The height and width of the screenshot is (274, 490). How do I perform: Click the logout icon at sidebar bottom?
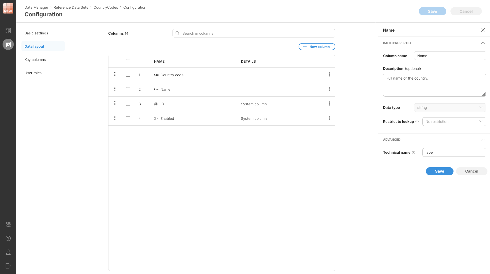[x=8, y=266]
